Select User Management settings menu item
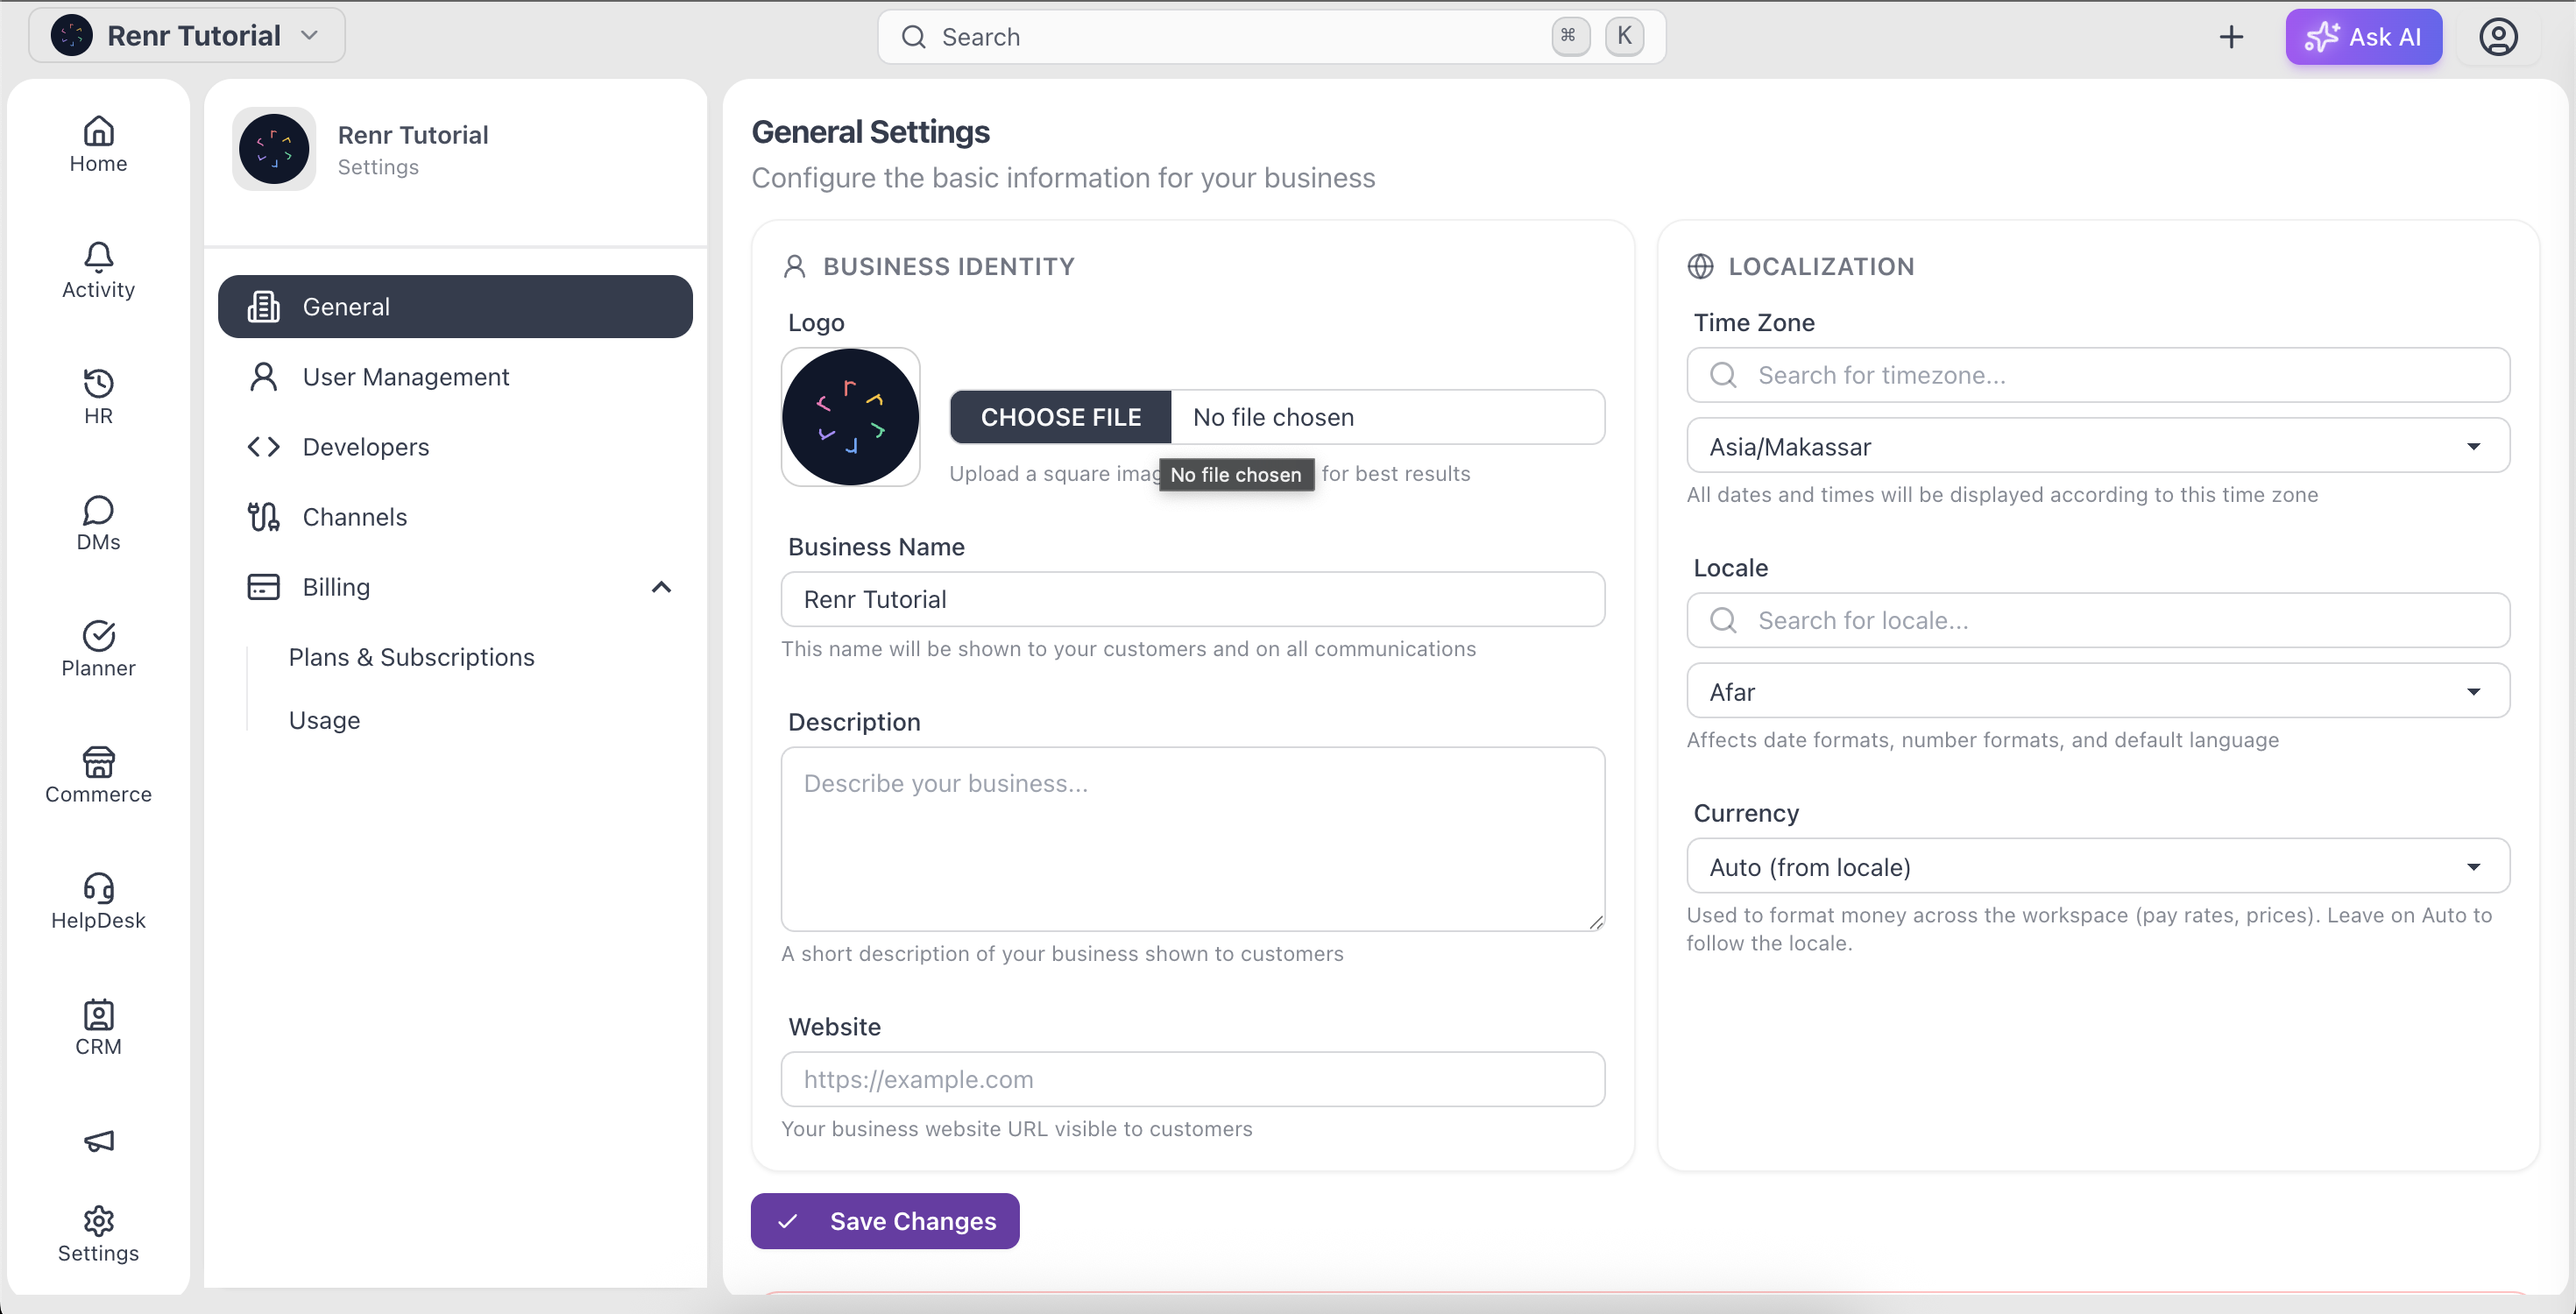The image size is (2576, 1314). pos(455,377)
